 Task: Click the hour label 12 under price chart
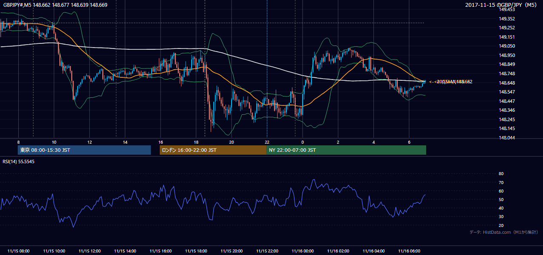click(x=90, y=142)
